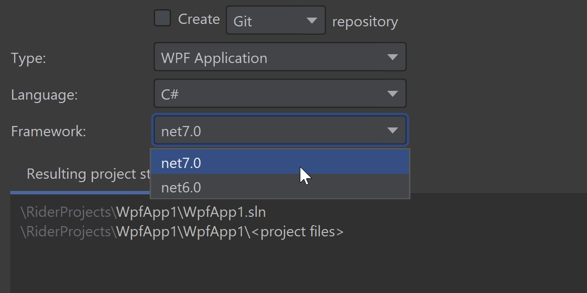Image resolution: width=587 pixels, height=293 pixels.
Task: Click the Language field's dropdown arrow
Action: coord(392,94)
